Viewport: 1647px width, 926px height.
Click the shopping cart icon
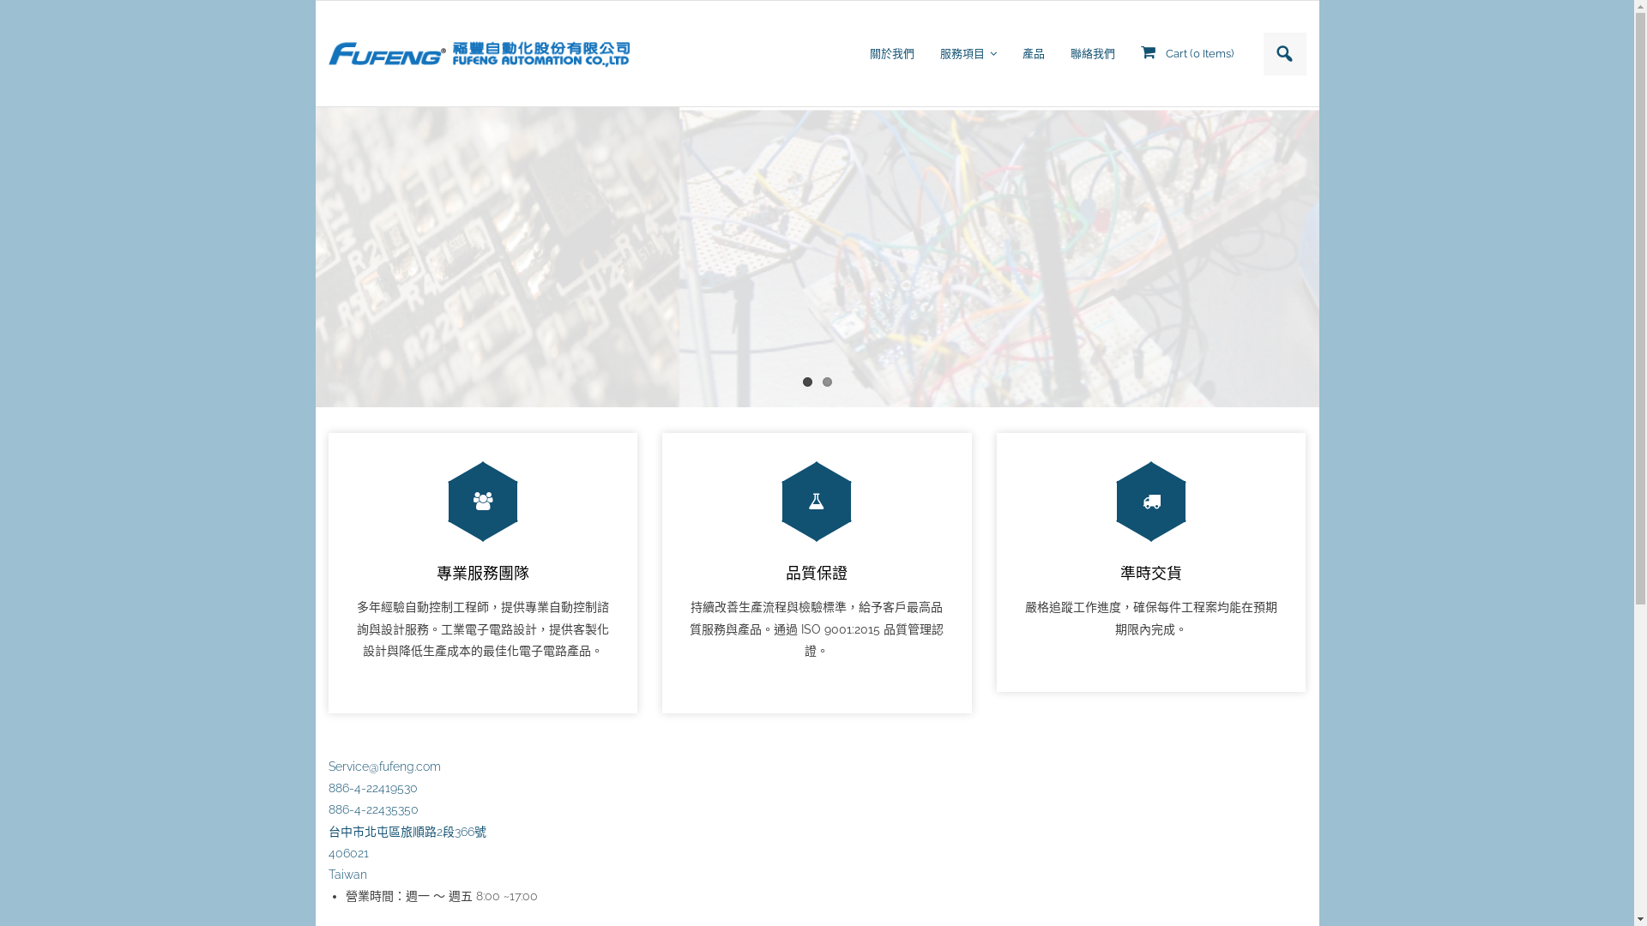tap(1148, 53)
